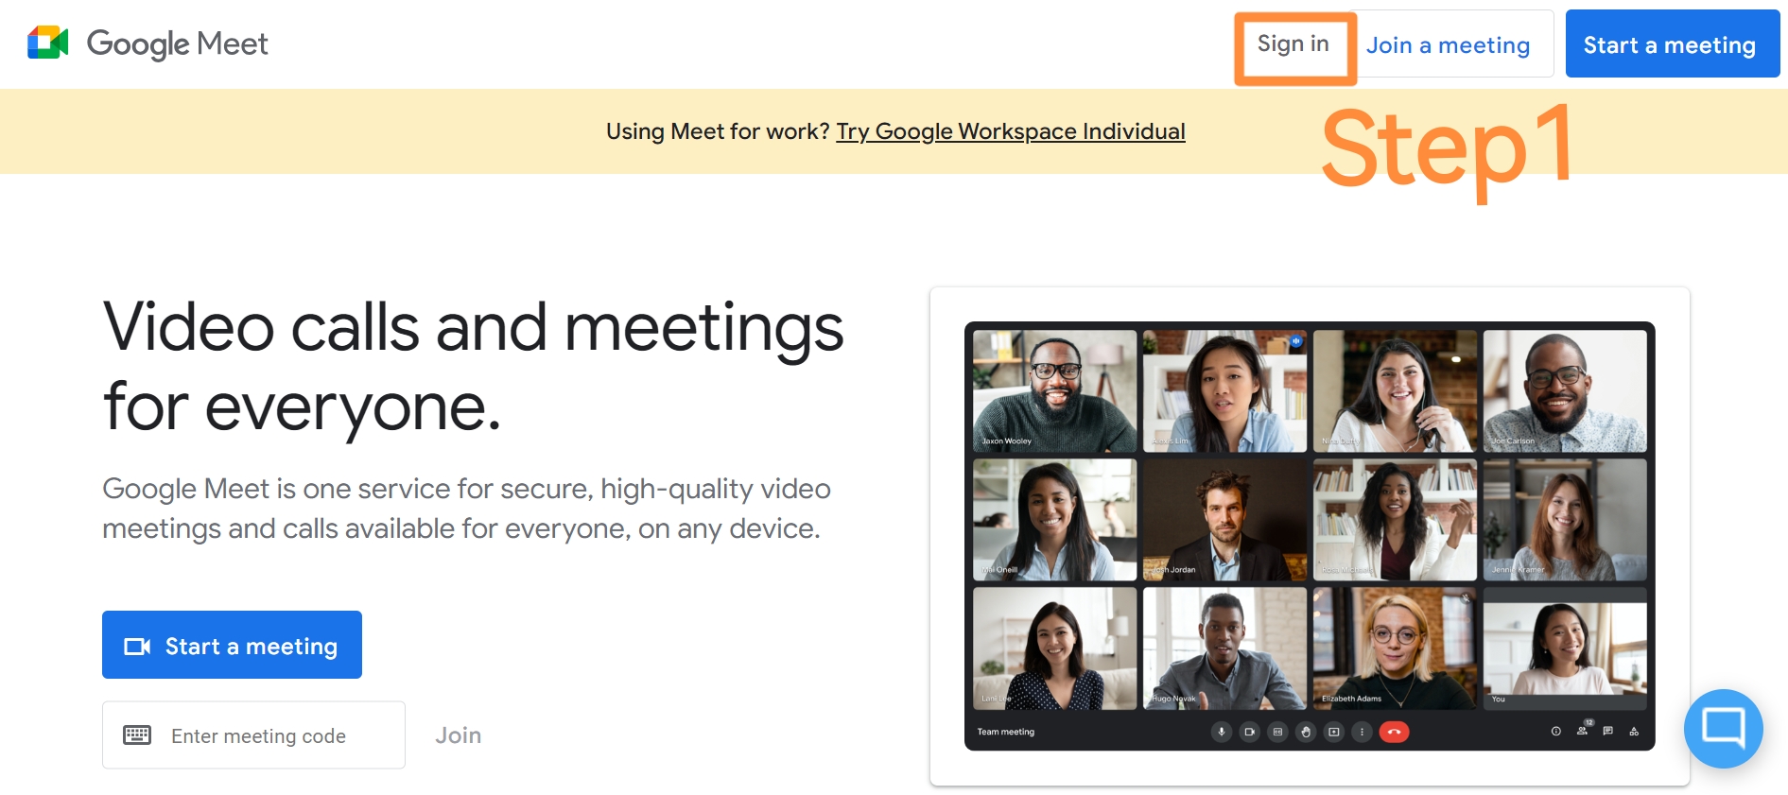The width and height of the screenshot is (1788, 795).
Task: Open the blue chat bubble widget
Action: [1723, 728]
